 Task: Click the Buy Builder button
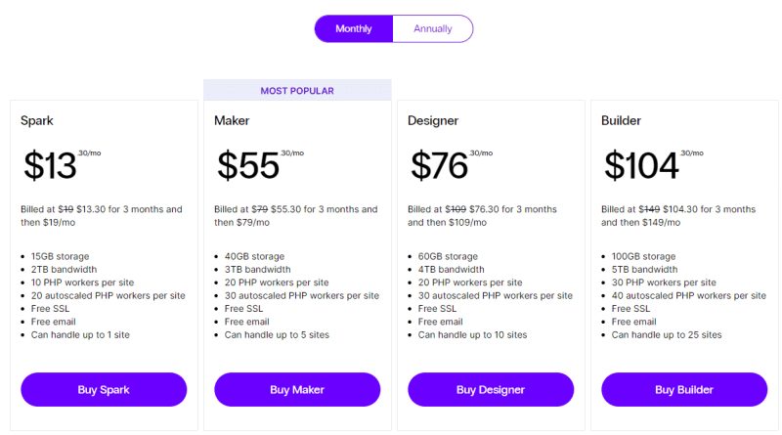pos(684,390)
